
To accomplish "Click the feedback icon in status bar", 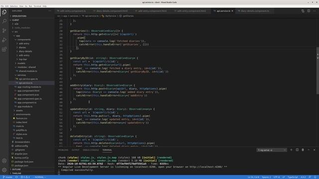I will point(310,177).
